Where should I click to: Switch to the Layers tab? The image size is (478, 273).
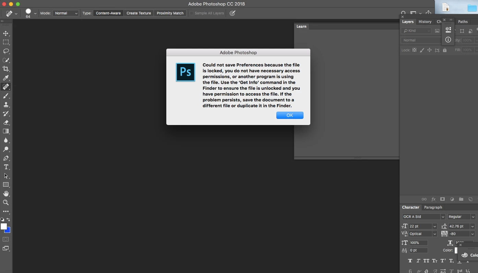[408, 22]
